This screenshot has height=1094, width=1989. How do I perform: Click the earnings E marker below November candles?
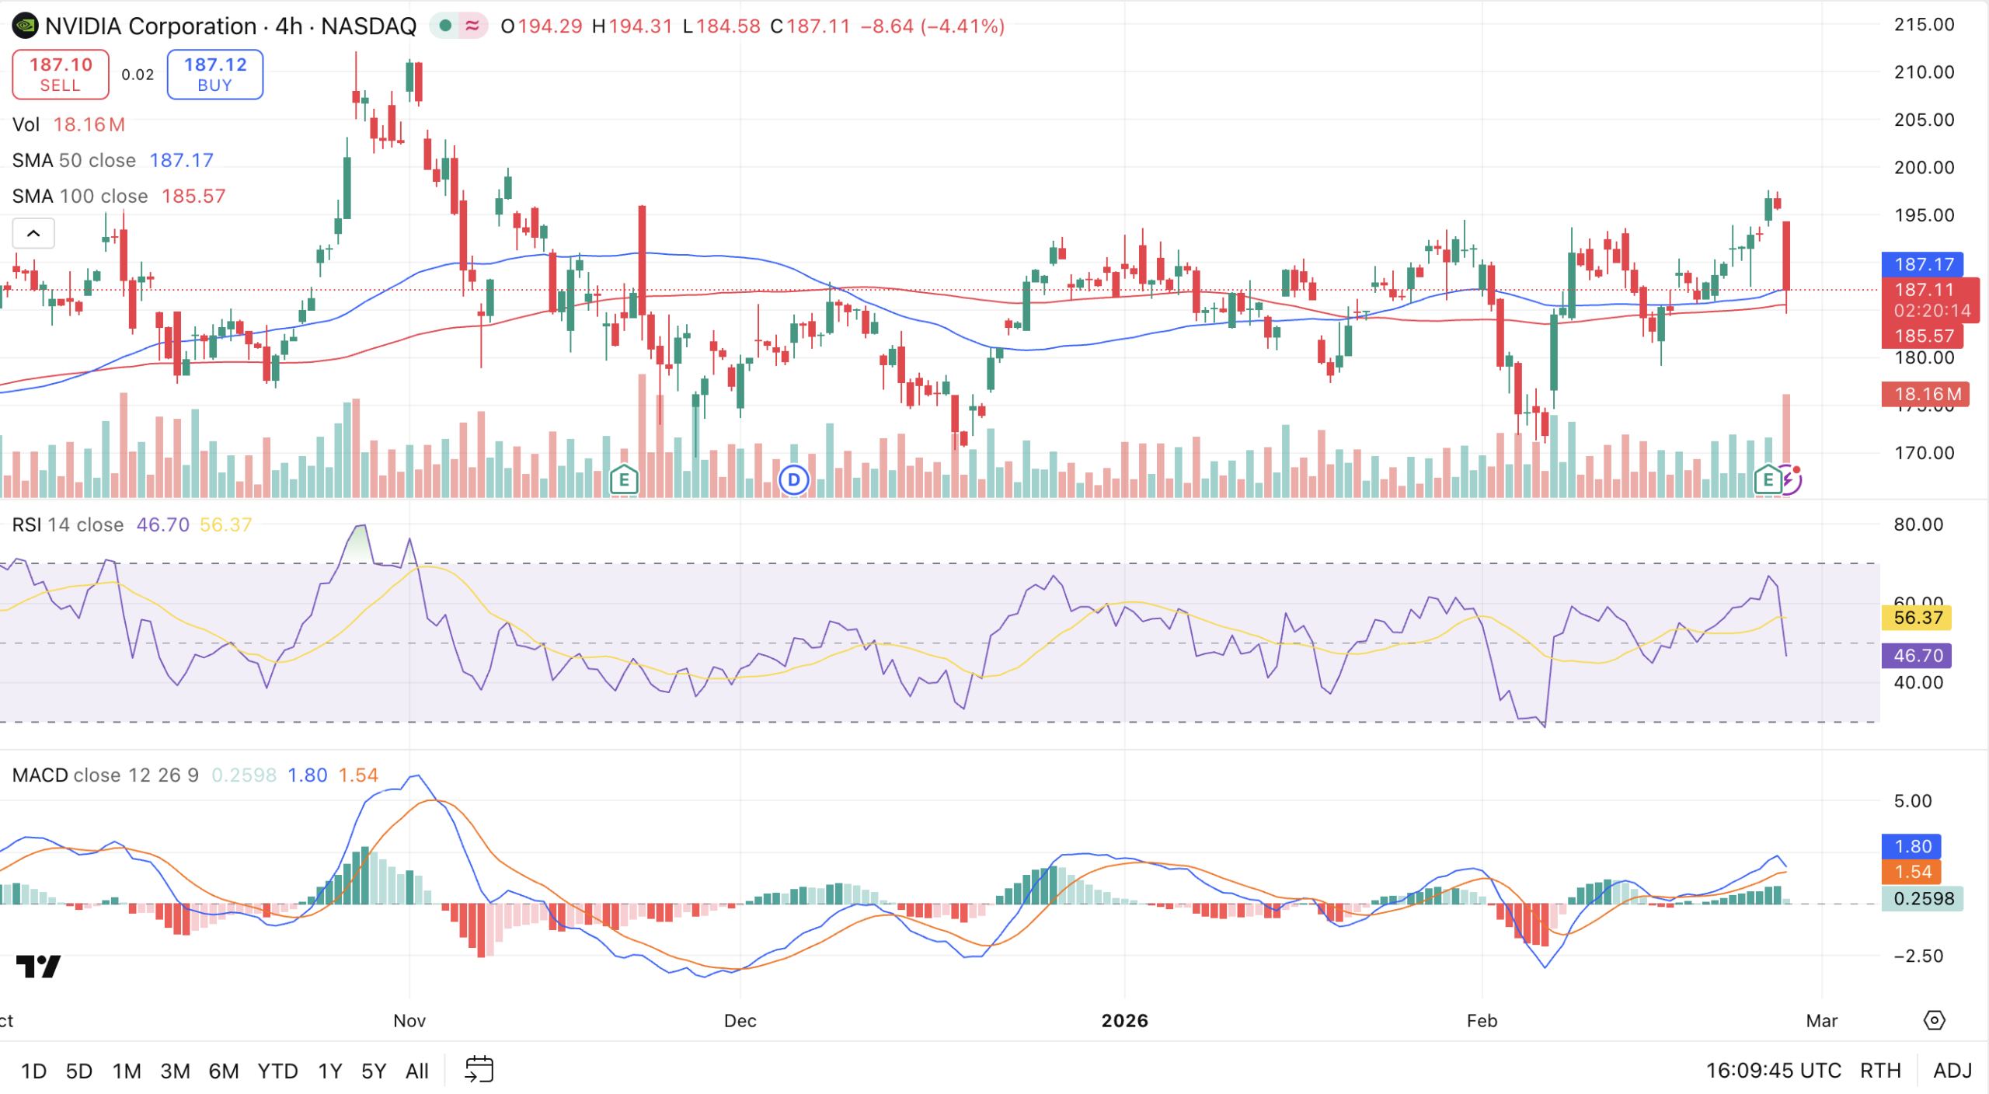[625, 480]
